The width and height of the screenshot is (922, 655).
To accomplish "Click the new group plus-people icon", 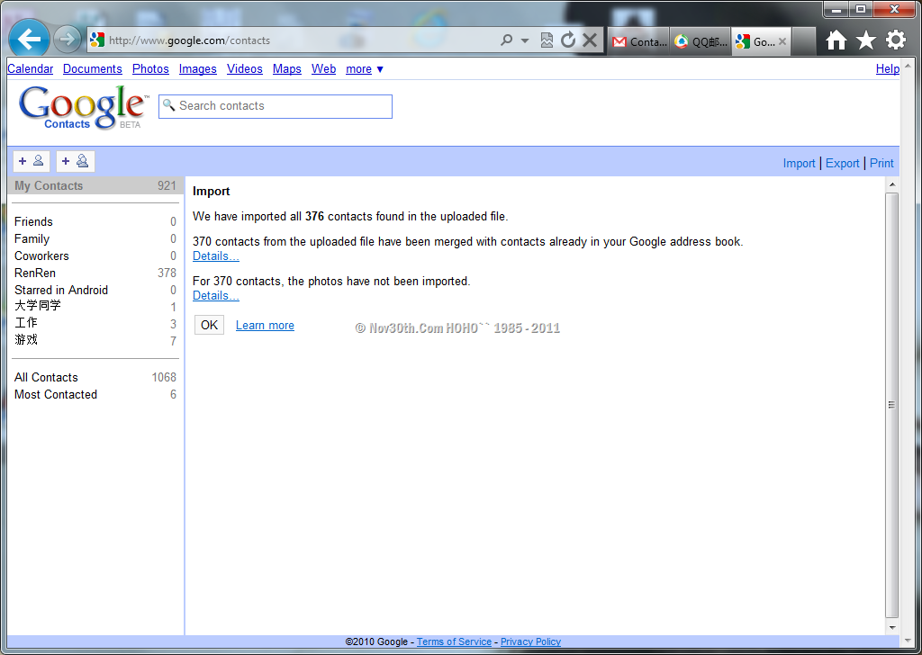I will pos(76,161).
